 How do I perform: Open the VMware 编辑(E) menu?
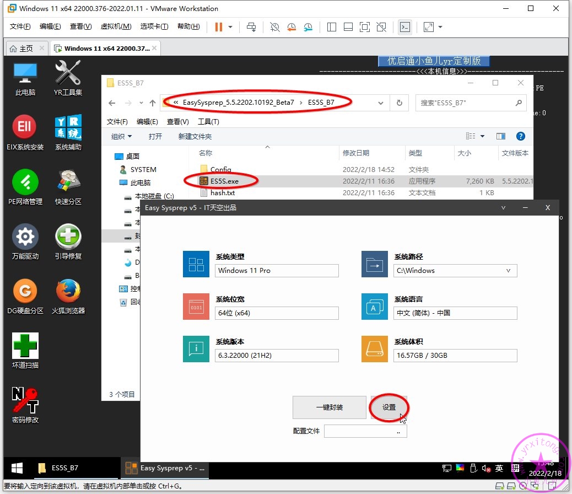(x=50, y=26)
